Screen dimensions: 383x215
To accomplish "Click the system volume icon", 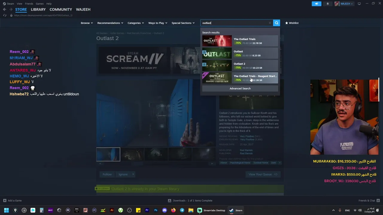I will pyautogui.click(x=360, y=210).
